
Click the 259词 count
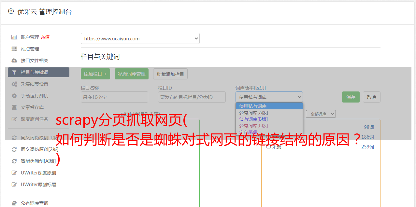tap(368, 147)
